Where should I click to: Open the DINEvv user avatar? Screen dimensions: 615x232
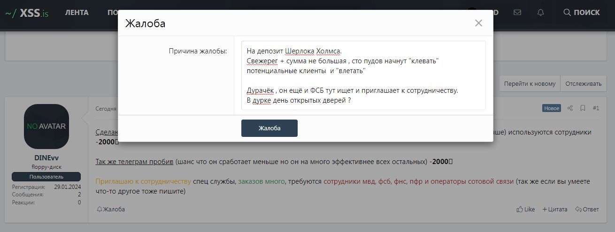click(46, 127)
